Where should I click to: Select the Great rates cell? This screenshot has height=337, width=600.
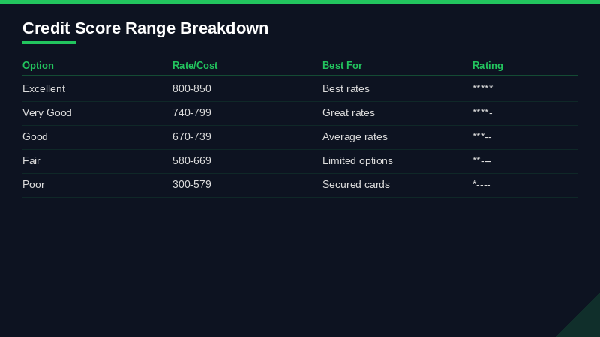[x=349, y=113]
